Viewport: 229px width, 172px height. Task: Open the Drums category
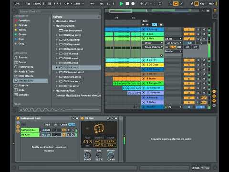coord(22,62)
